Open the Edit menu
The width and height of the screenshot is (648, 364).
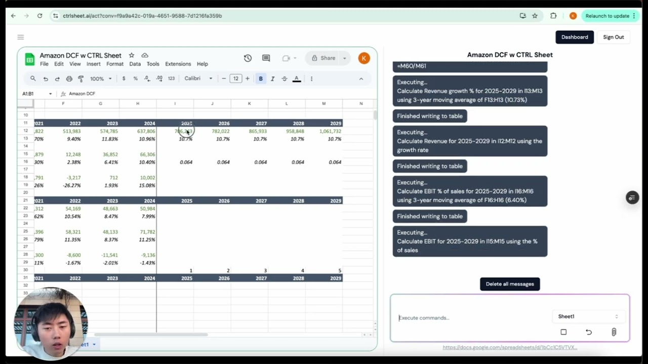59,64
